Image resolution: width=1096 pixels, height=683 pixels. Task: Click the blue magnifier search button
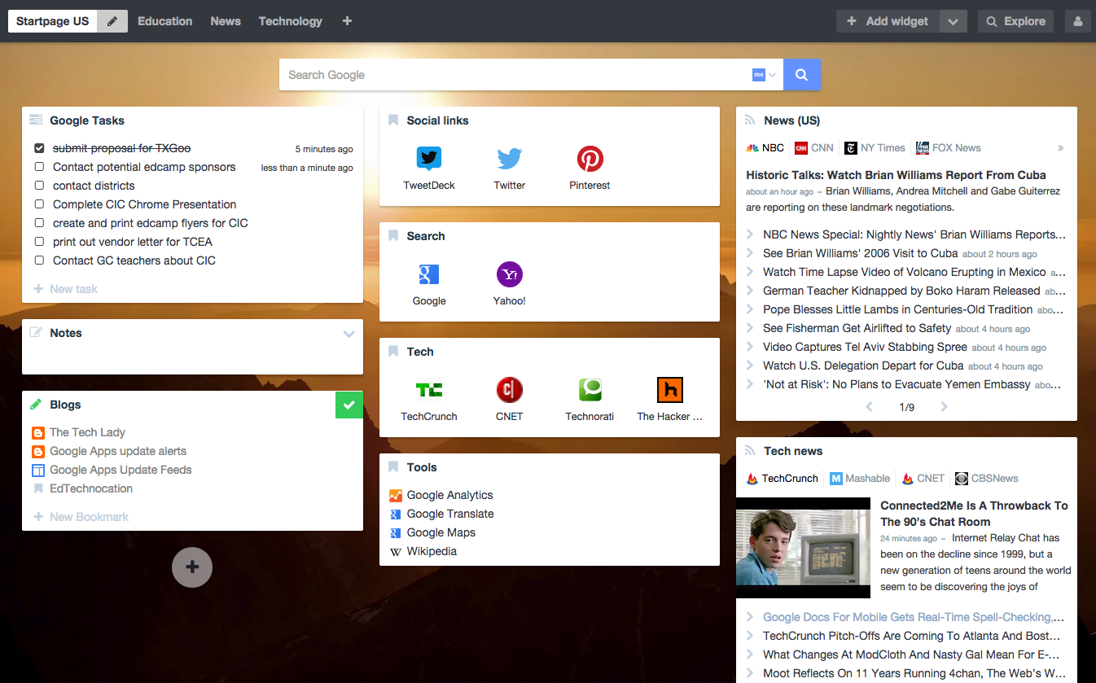[x=802, y=75]
